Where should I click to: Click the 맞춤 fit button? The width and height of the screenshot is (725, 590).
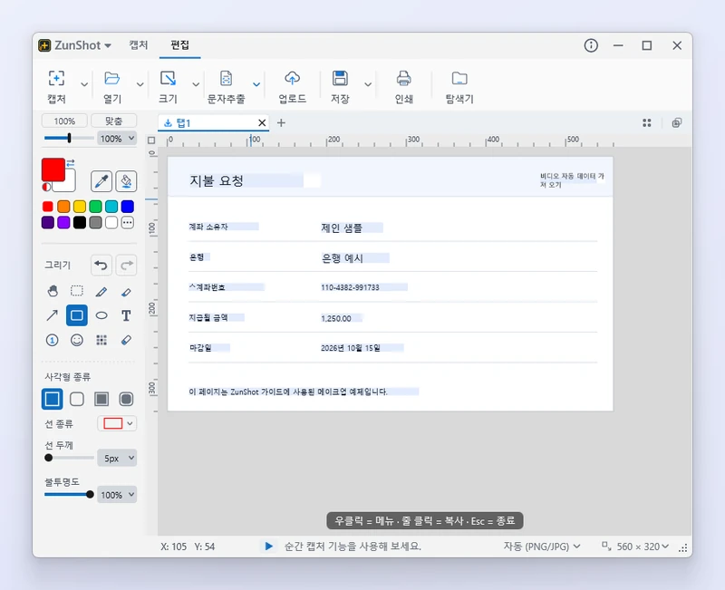click(x=114, y=121)
